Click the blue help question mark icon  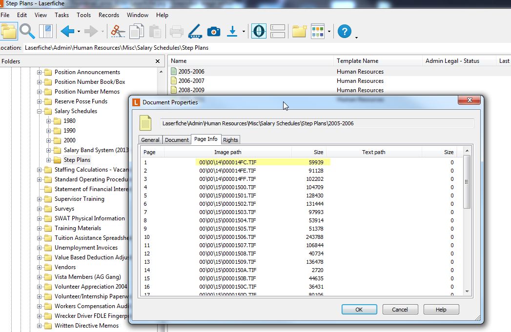[344, 32]
